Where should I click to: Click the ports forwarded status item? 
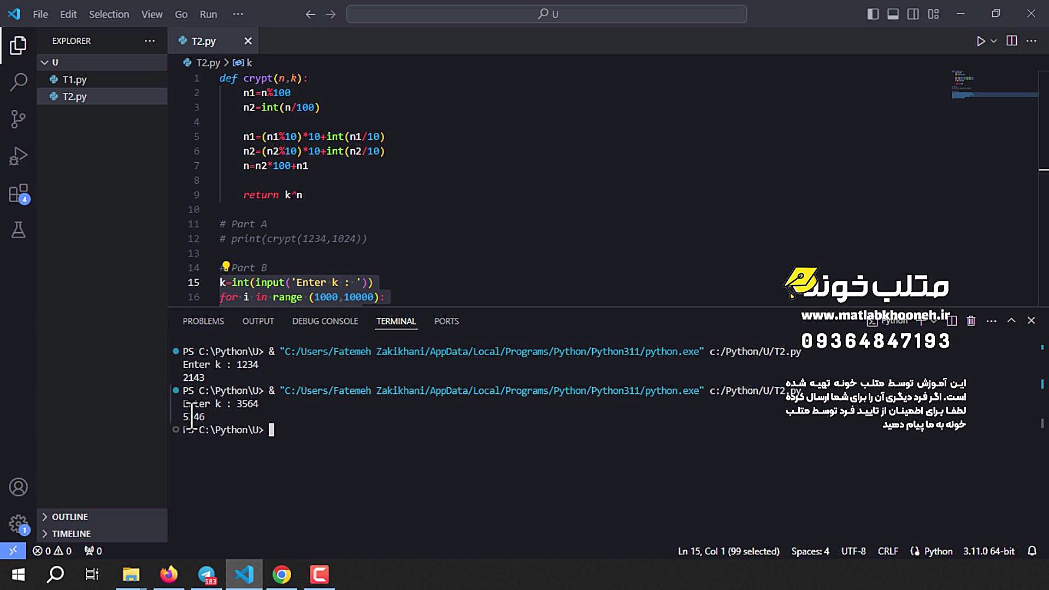coord(93,551)
